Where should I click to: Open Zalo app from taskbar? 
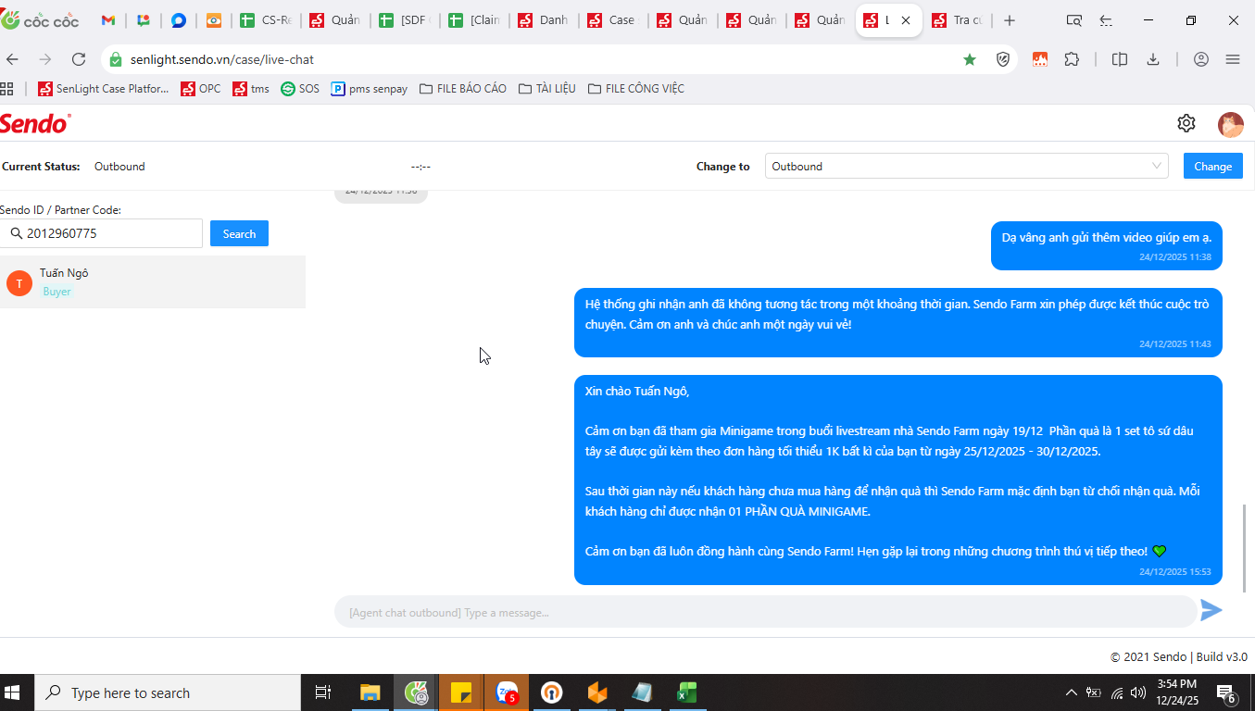click(507, 692)
